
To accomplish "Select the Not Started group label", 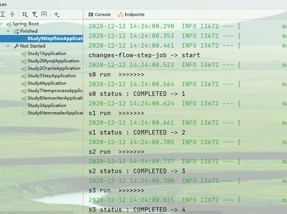I will (33, 46).
